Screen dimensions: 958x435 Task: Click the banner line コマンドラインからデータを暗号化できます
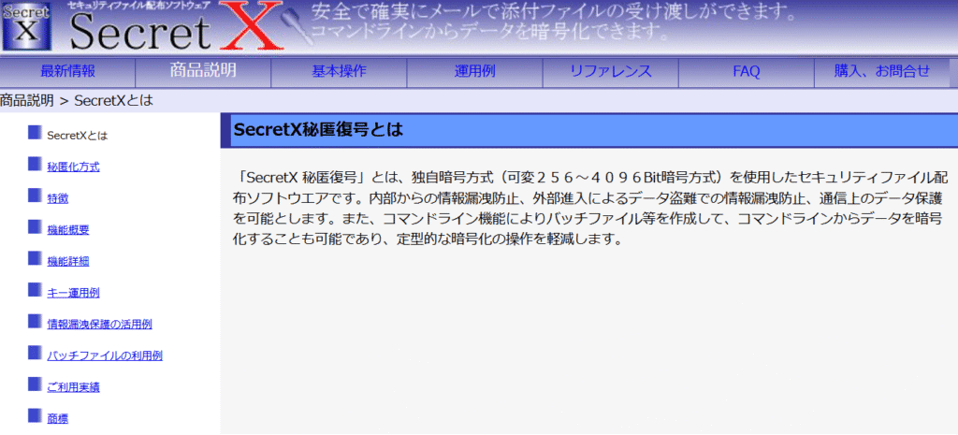[488, 31]
